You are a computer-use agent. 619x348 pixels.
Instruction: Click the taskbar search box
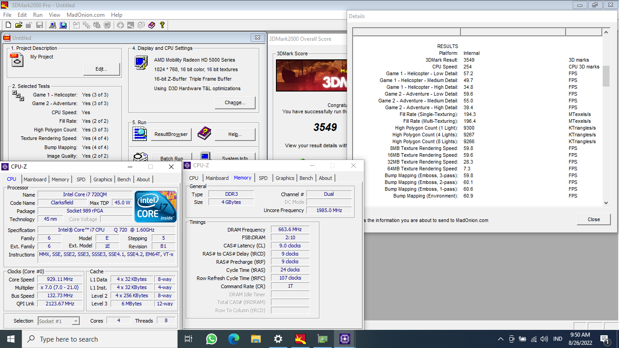click(100, 339)
